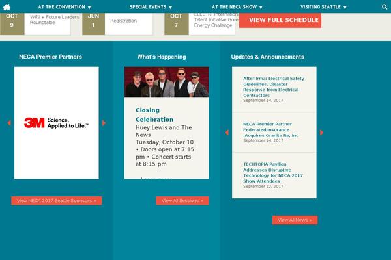Open the Closing Celebration event link

pyautogui.click(x=154, y=114)
